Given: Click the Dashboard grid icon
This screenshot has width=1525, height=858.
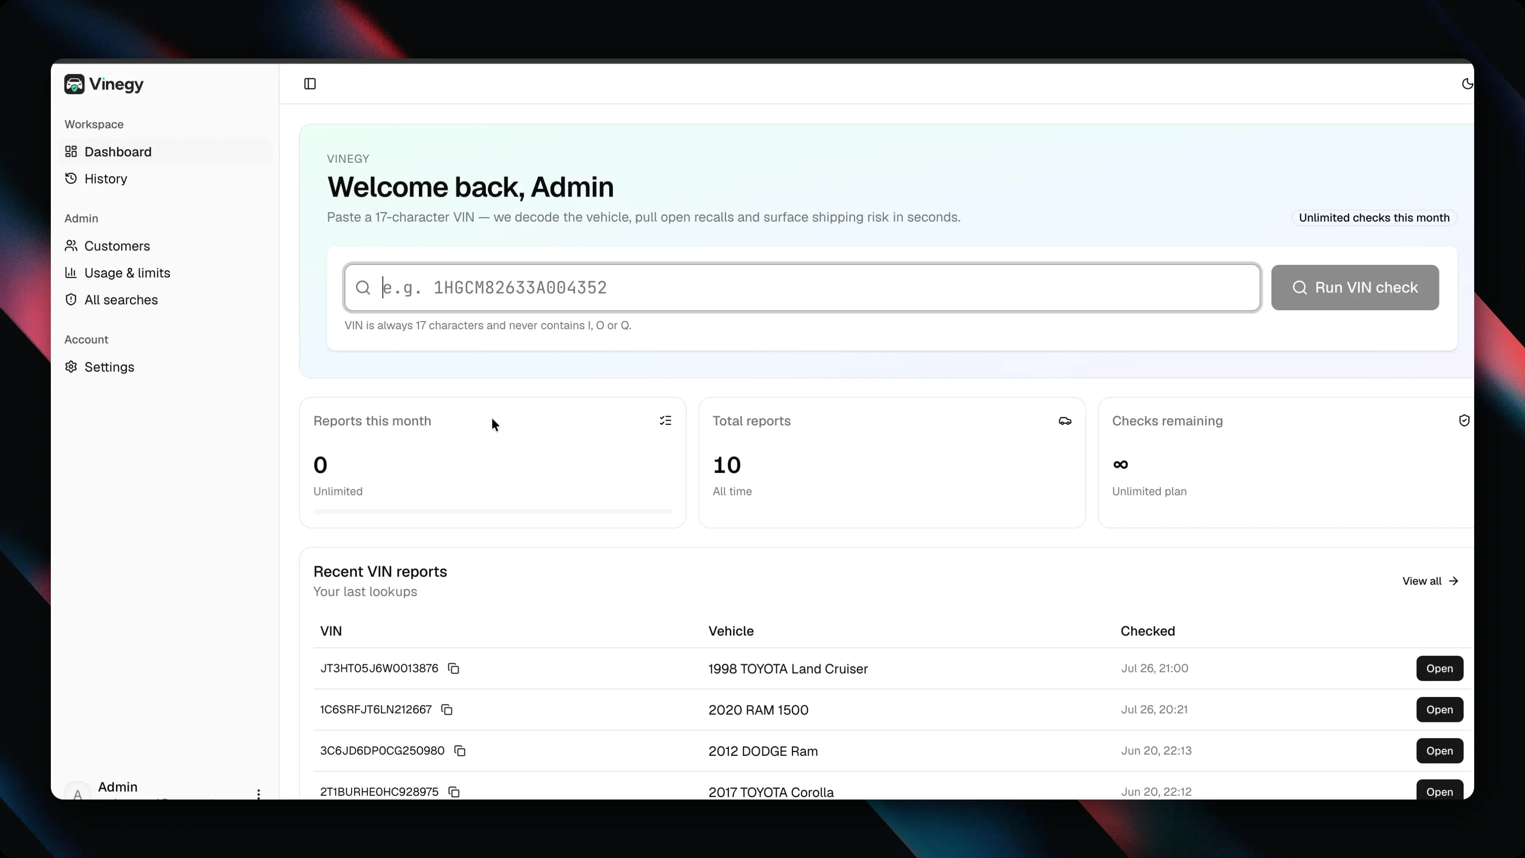Looking at the screenshot, I should pos(71,152).
